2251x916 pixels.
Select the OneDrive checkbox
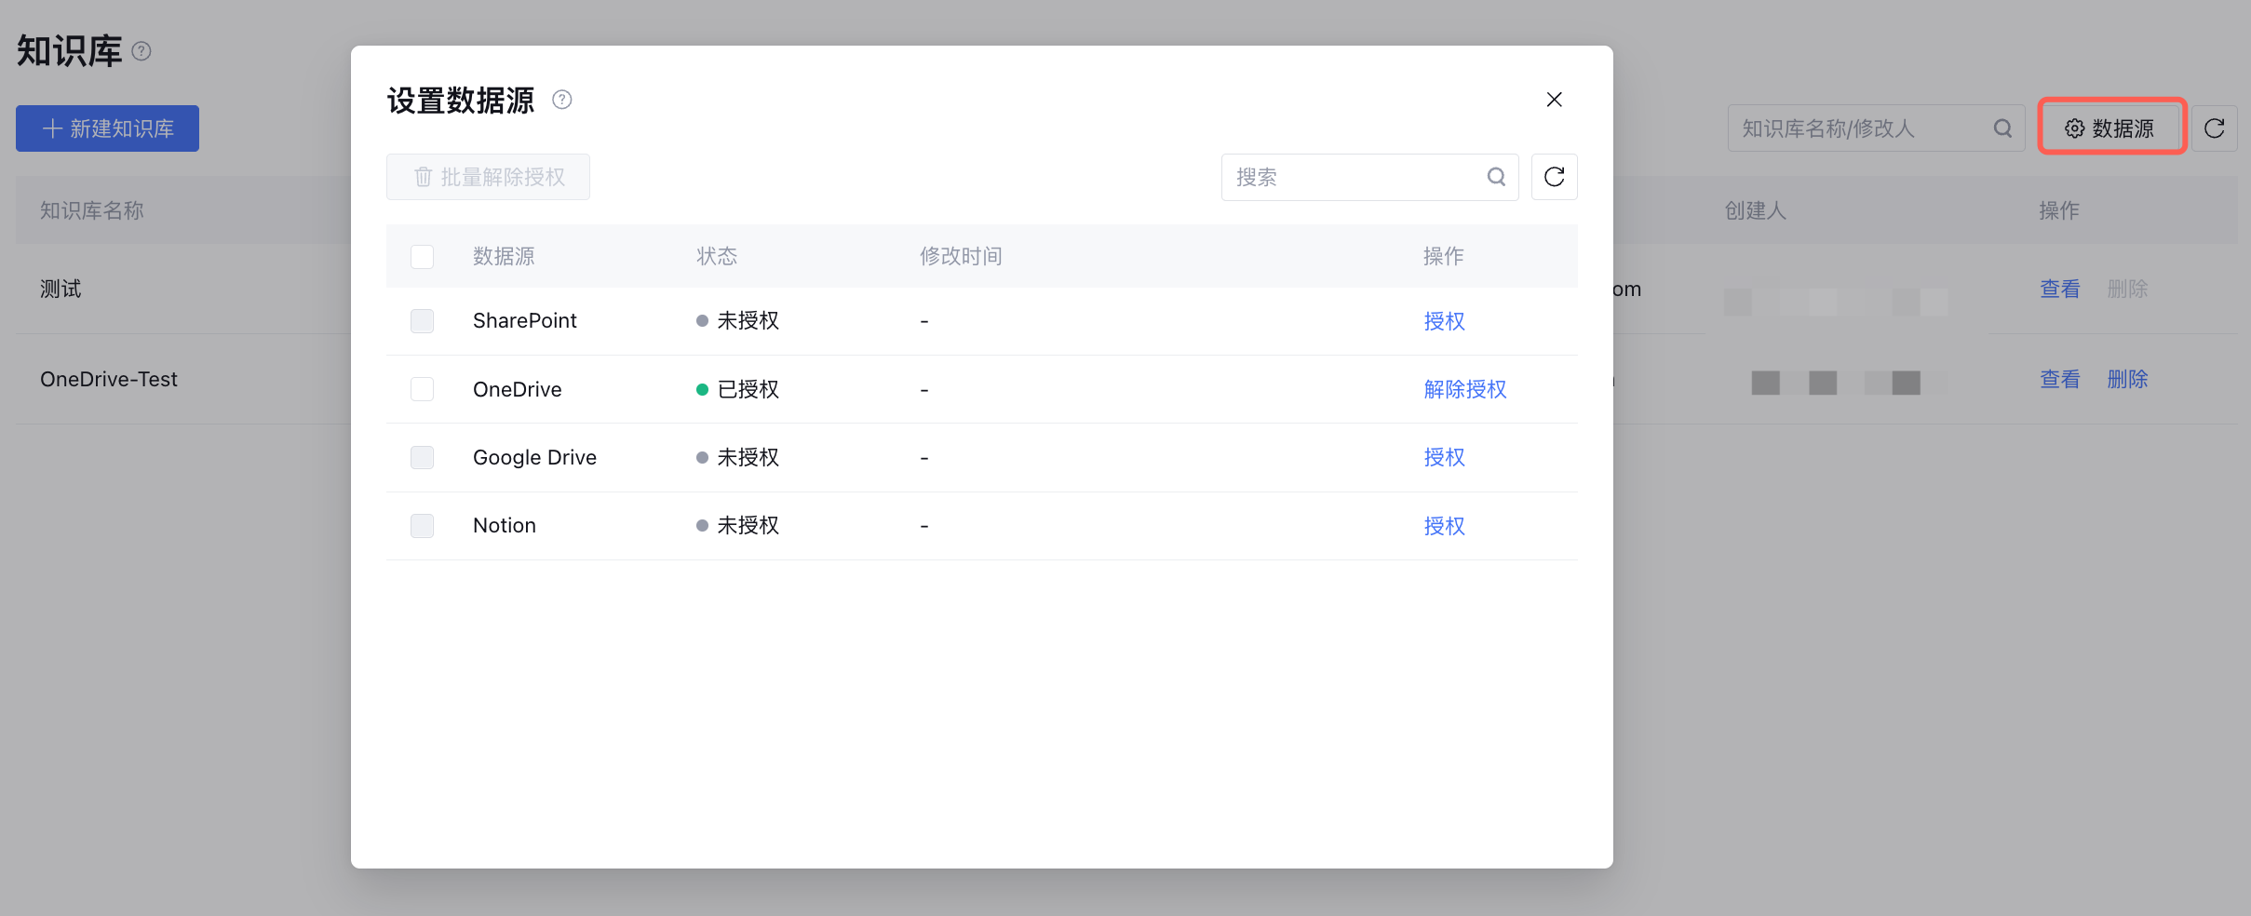[423, 389]
